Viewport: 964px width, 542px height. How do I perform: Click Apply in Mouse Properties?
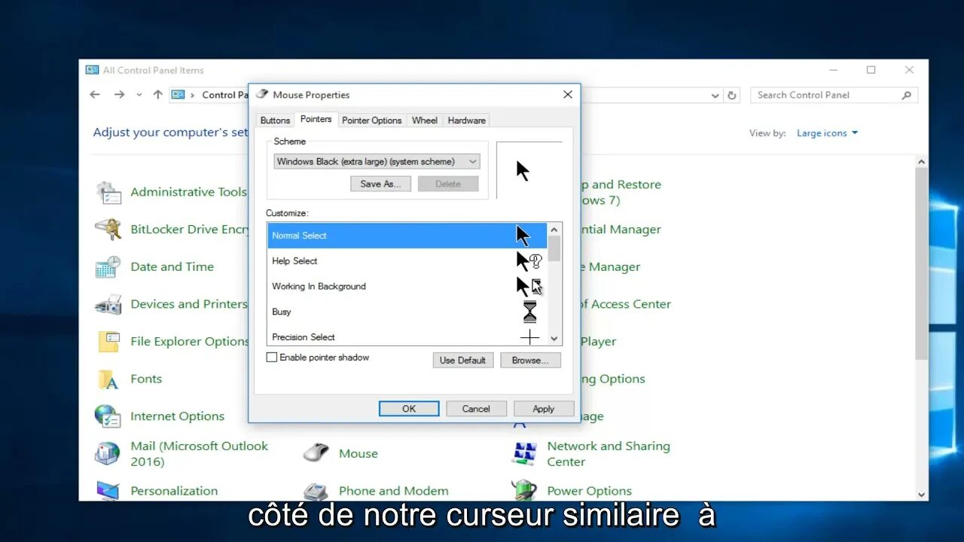pyautogui.click(x=544, y=409)
